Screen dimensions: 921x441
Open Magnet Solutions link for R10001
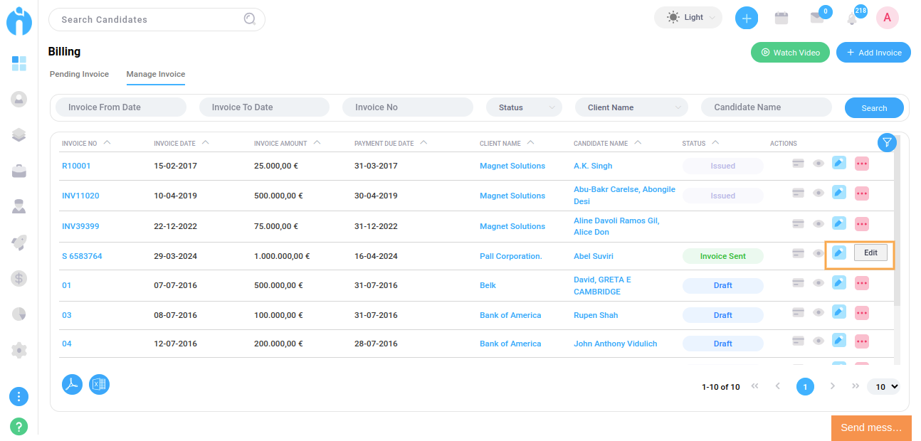512,166
